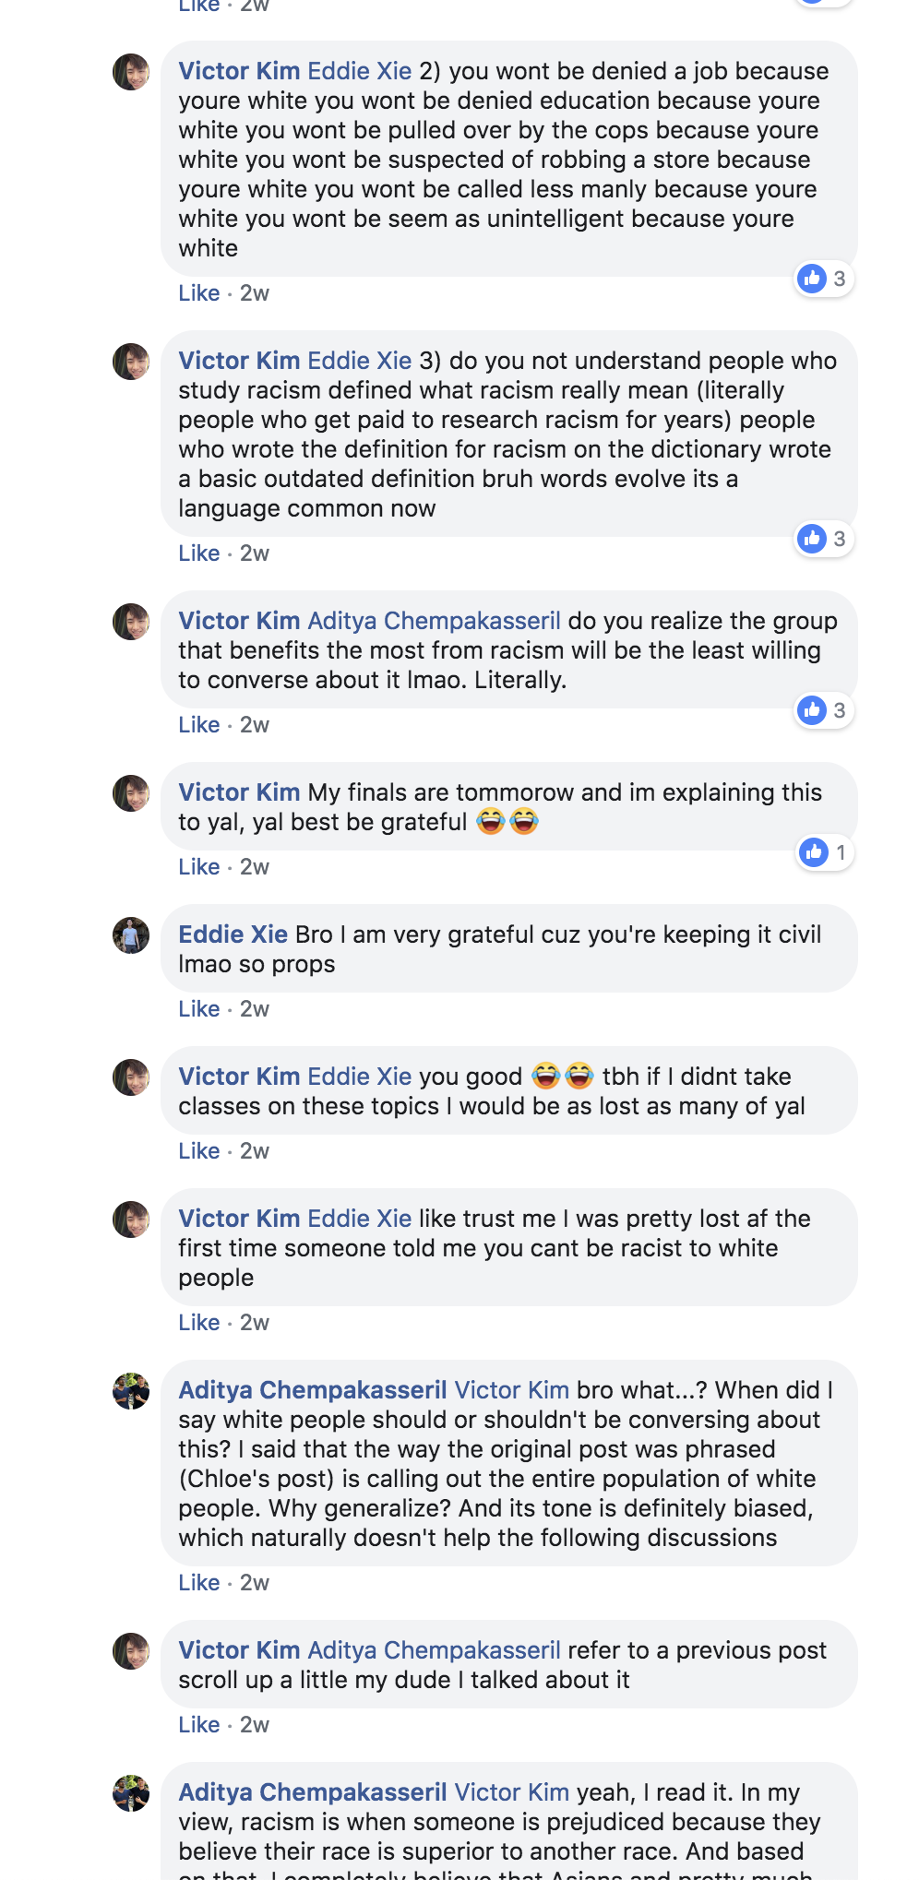Click the Victor Kim author name on the "2) you wont be denied" comment
The height and width of the screenshot is (1880, 919).
point(239,71)
